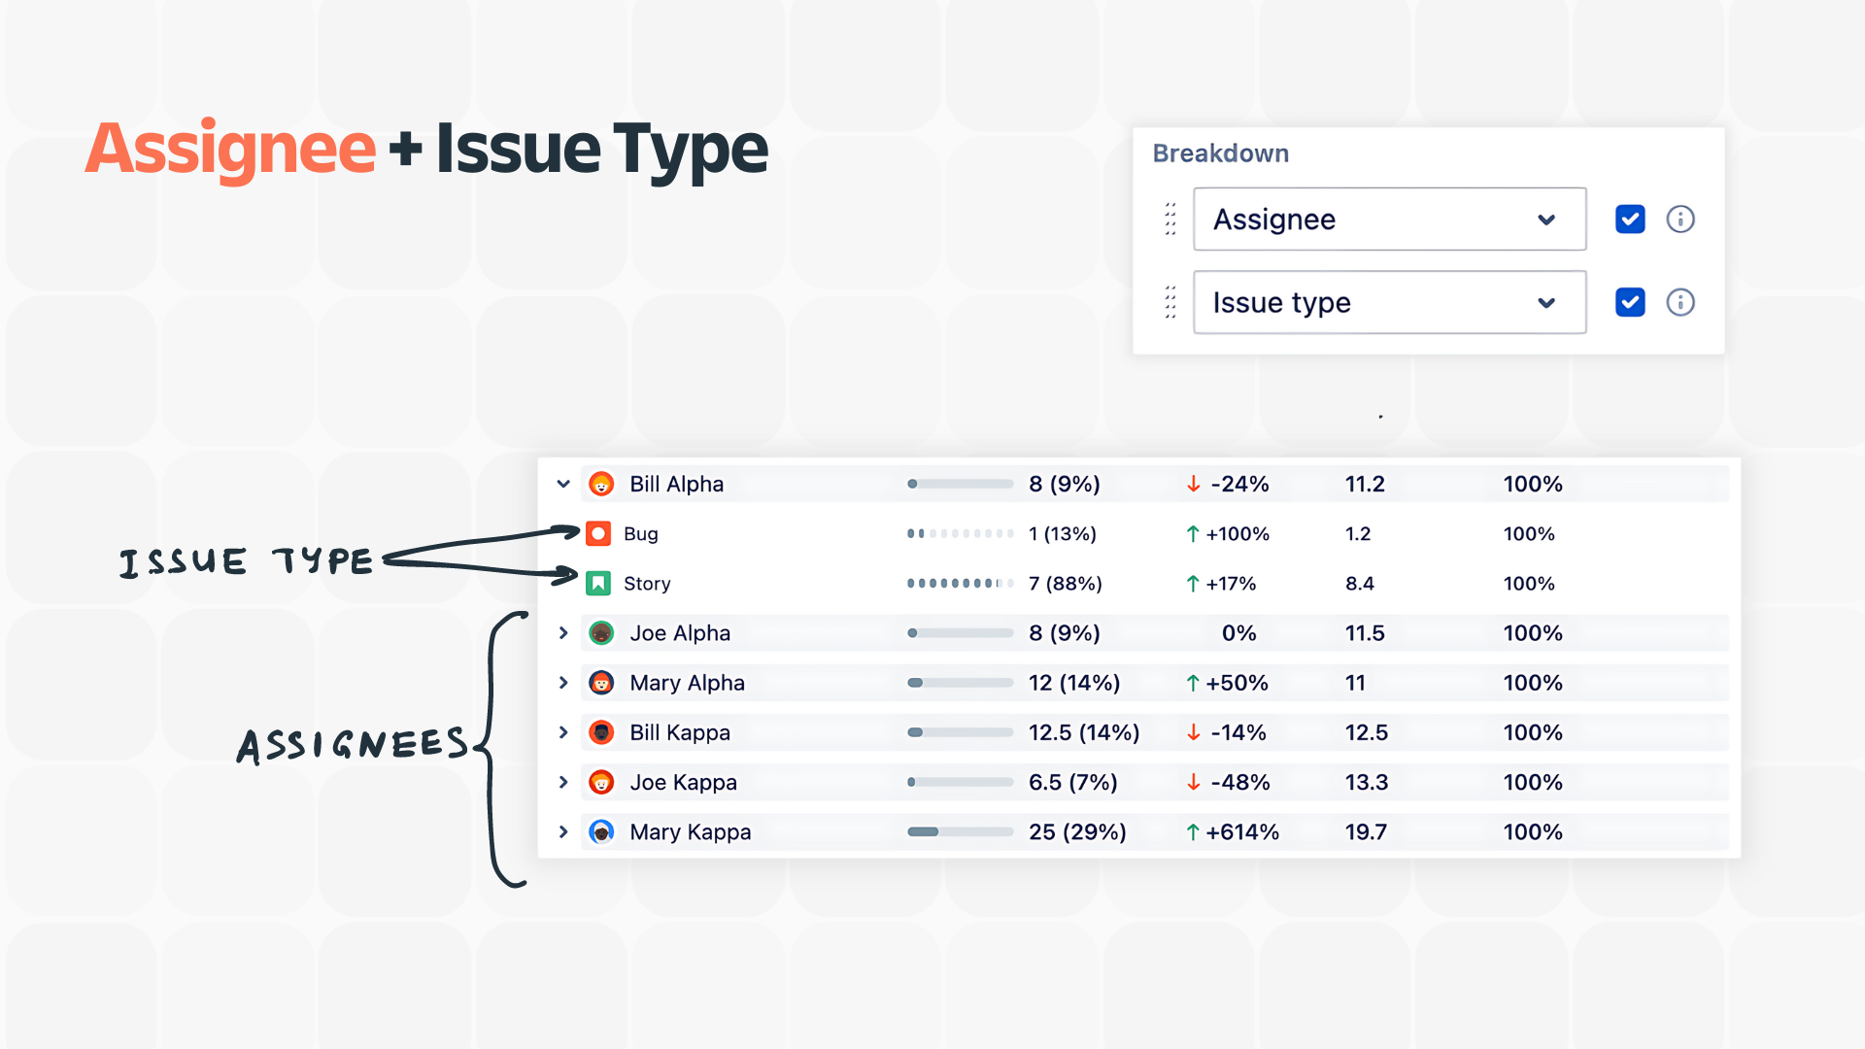The image size is (1865, 1049).
Task: Disable the Issue type breakdown checkbox
Action: pyautogui.click(x=1629, y=302)
